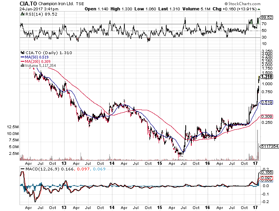
Task: Click the RSI 70 axis level label
Action: click(x=264, y=24)
